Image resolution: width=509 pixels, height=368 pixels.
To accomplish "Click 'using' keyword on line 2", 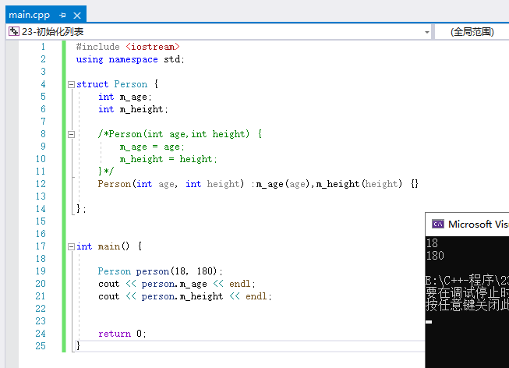I will (90, 59).
